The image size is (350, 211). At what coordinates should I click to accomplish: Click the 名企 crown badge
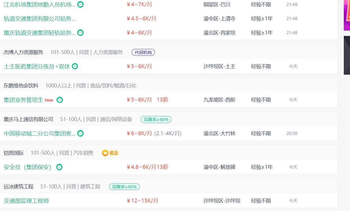click(111, 153)
